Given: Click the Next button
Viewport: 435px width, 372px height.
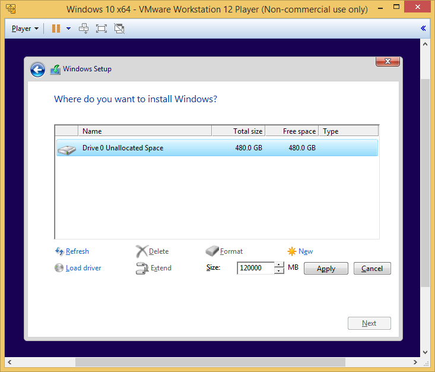Looking at the screenshot, I should [x=369, y=323].
